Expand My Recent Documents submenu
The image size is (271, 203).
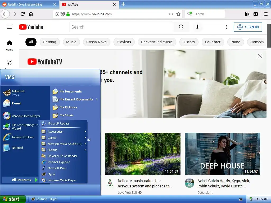(75, 99)
